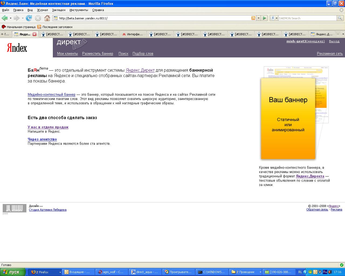Screen dimensions: 345x276
Task: Click the Яндекс.Директ link in intro text
Action: point(140,70)
